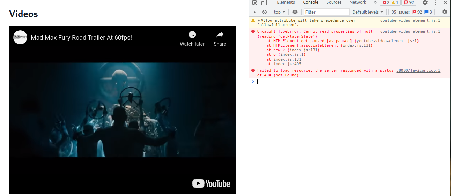Focus the console Filter input field
Screen dimensions: 451x196
tap(326, 12)
